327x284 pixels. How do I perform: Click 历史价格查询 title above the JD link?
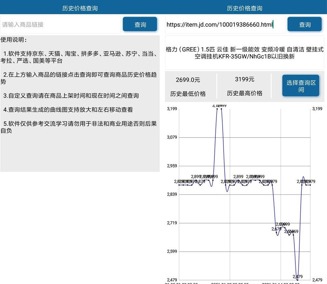tap(245, 8)
